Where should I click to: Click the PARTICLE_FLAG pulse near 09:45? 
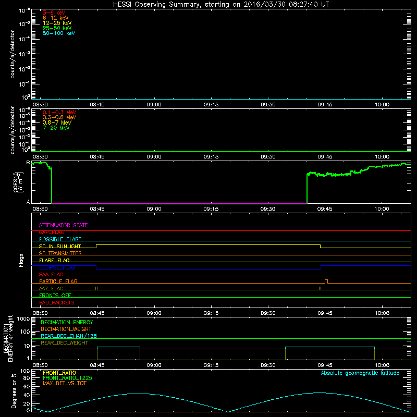(x=326, y=281)
